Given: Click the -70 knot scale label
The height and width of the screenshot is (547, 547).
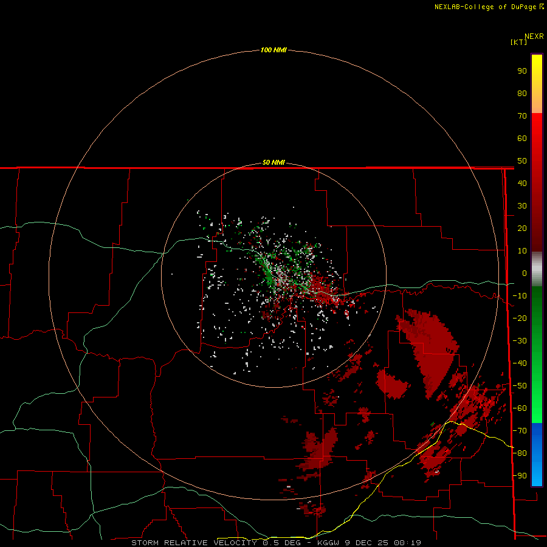Looking at the screenshot, I should point(520,431).
